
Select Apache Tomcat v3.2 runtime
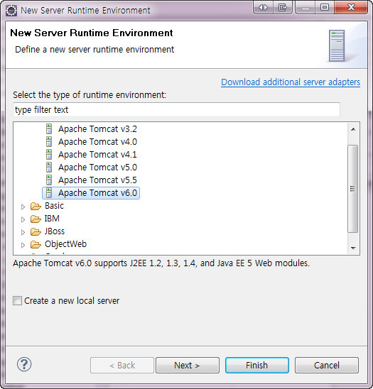pos(97,129)
